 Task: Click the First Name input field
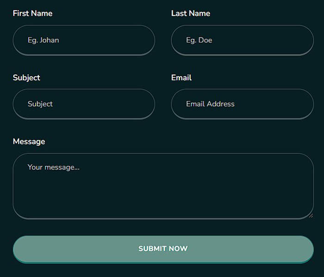84,40
